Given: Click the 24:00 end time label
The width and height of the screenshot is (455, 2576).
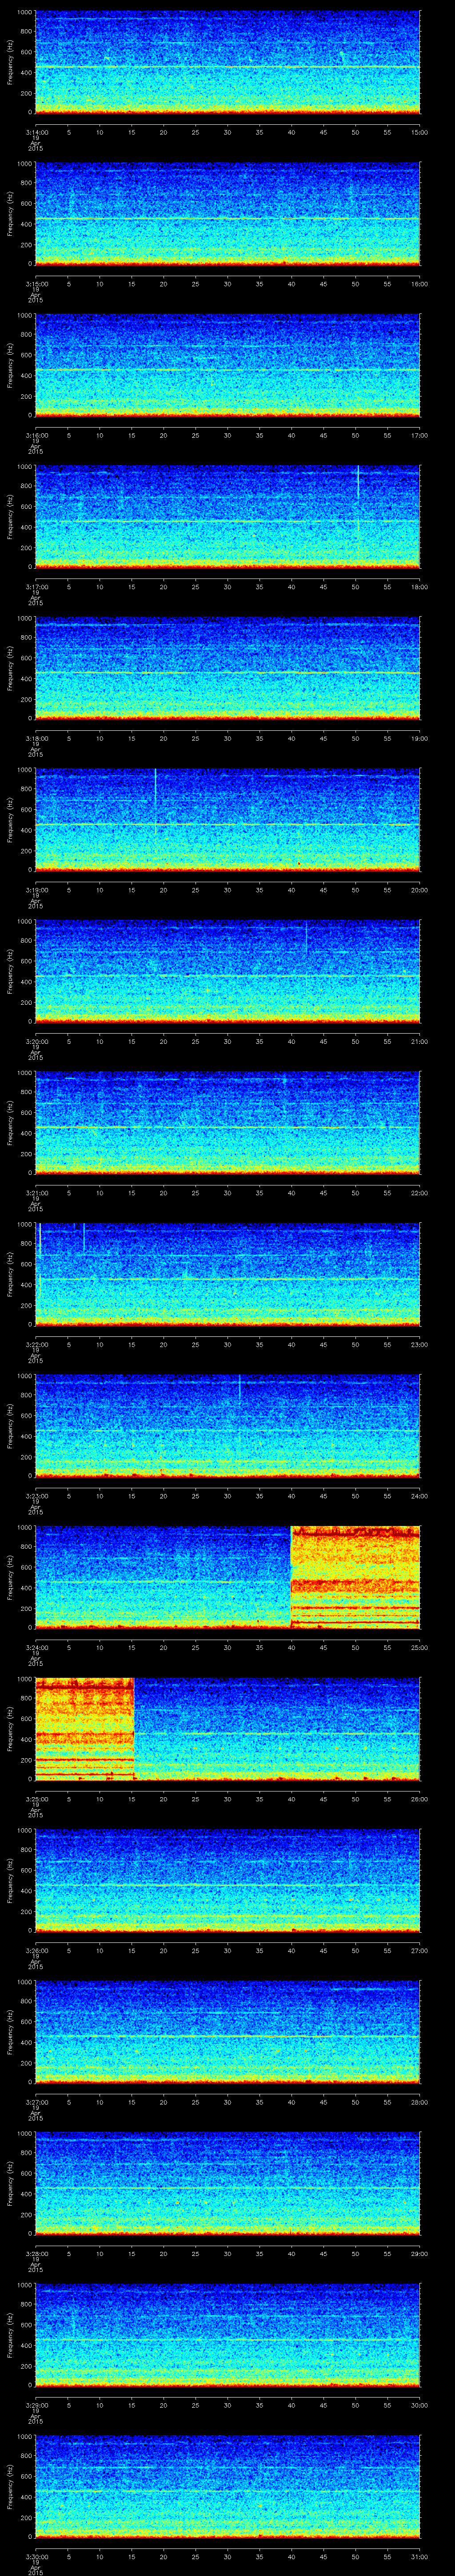Looking at the screenshot, I should (x=420, y=1496).
